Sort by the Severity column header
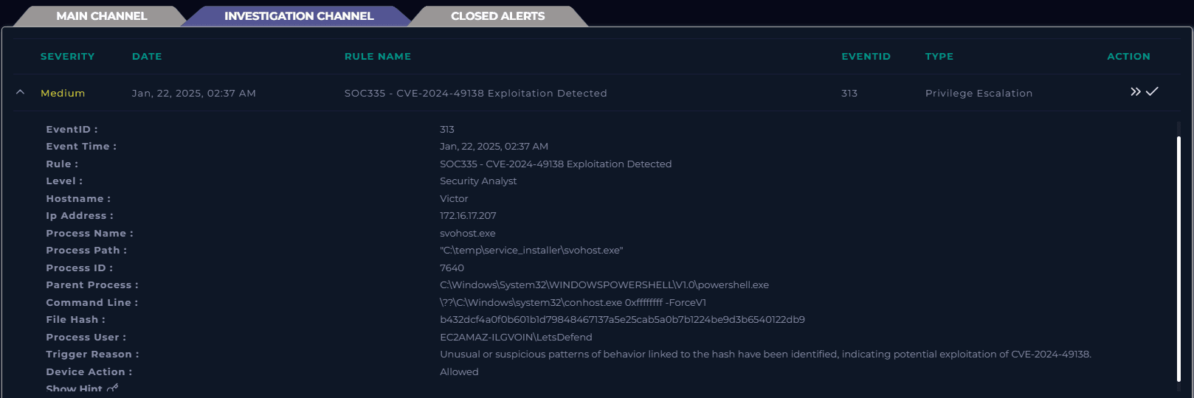 click(x=67, y=57)
